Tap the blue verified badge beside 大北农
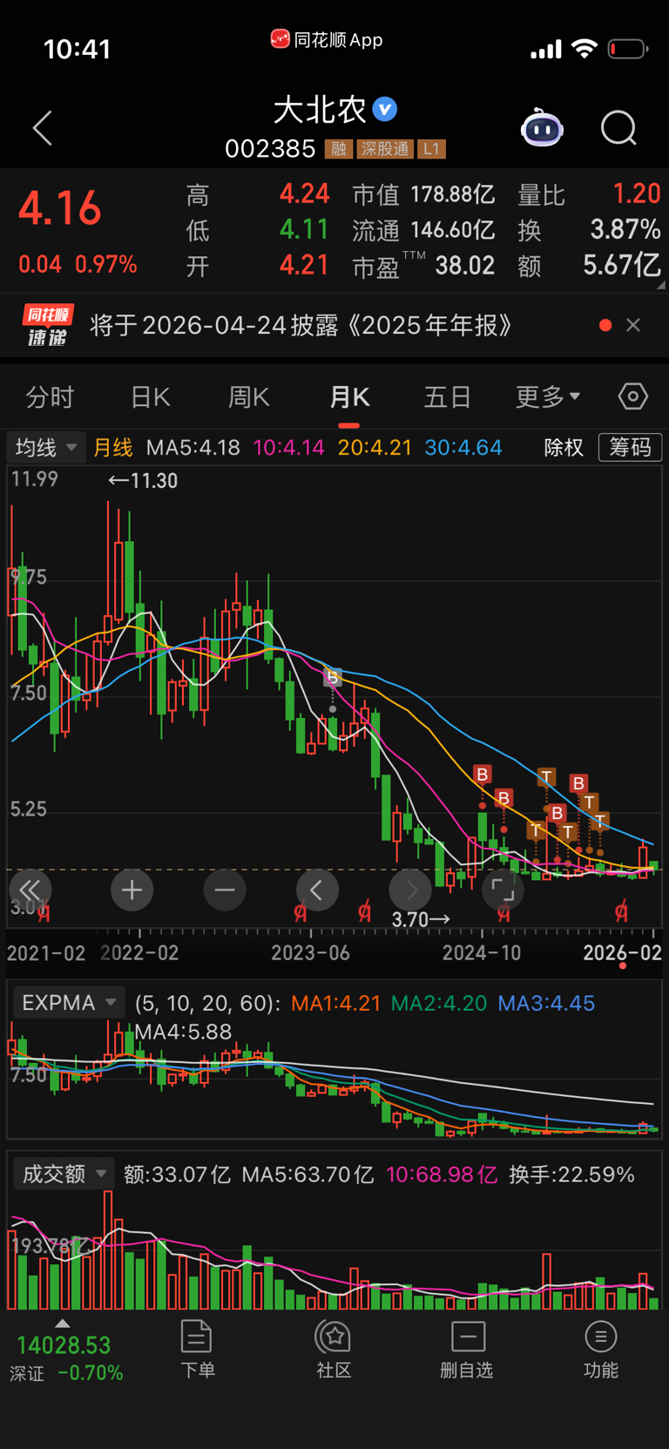 tap(385, 109)
